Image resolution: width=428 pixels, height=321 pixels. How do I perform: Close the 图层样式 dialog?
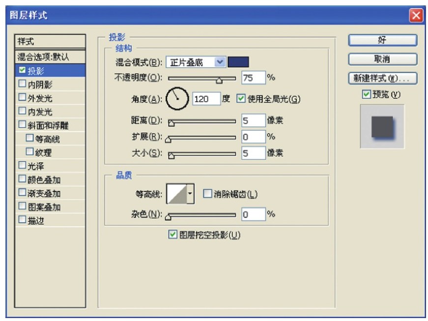[416, 15]
